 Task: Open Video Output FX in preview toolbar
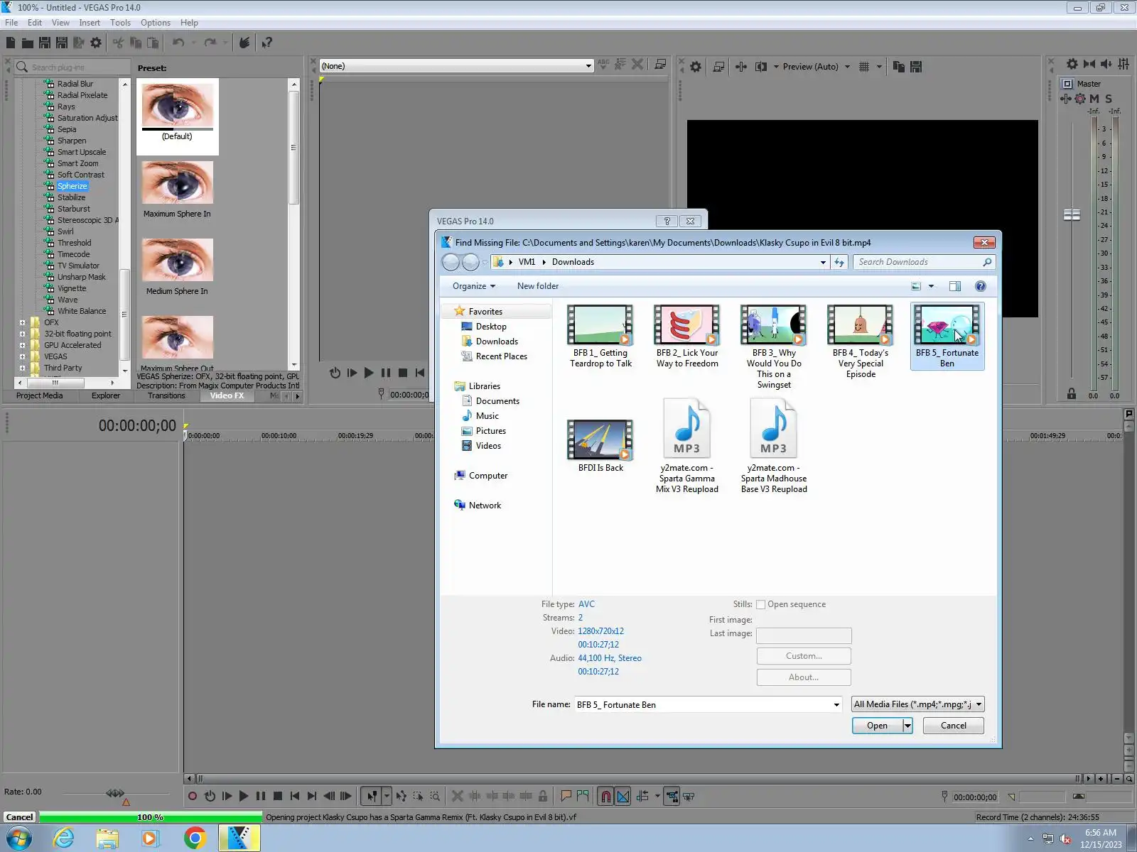click(741, 67)
